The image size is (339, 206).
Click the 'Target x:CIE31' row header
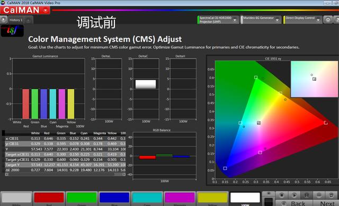17,154
